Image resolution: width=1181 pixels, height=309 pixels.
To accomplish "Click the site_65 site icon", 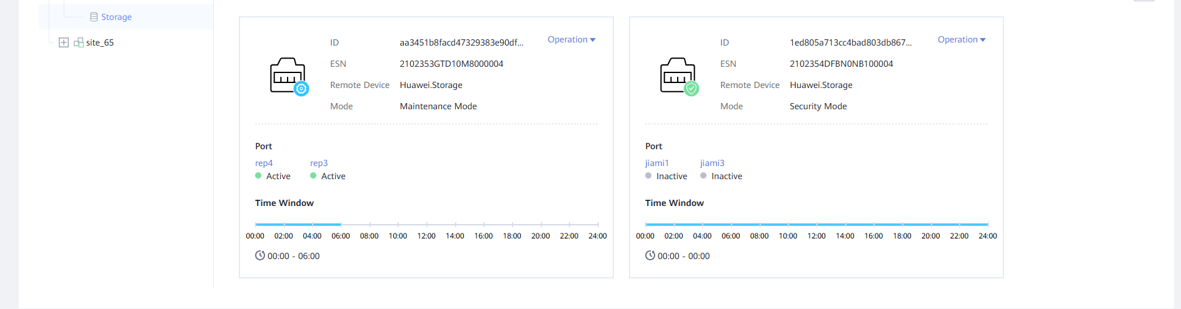I will pyautogui.click(x=79, y=42).
